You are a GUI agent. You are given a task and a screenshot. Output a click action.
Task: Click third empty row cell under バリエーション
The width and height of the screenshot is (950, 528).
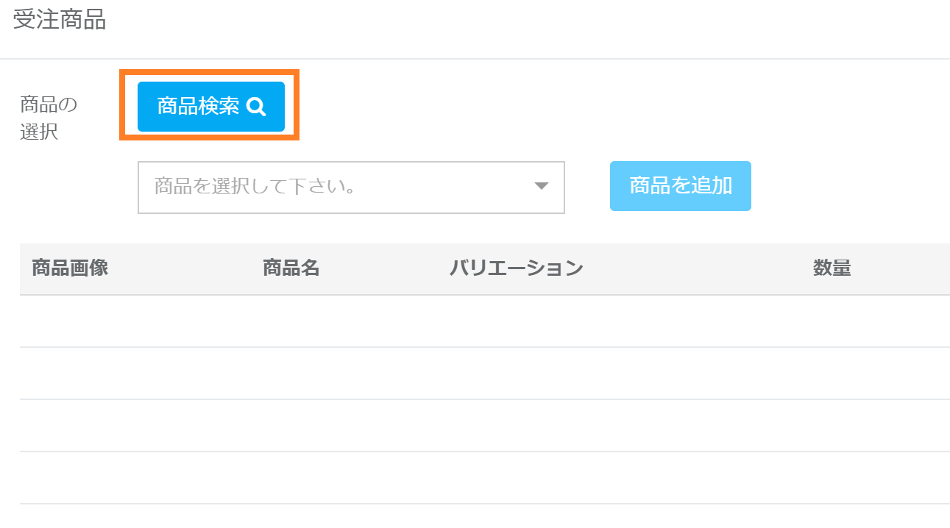coord(516,426)
